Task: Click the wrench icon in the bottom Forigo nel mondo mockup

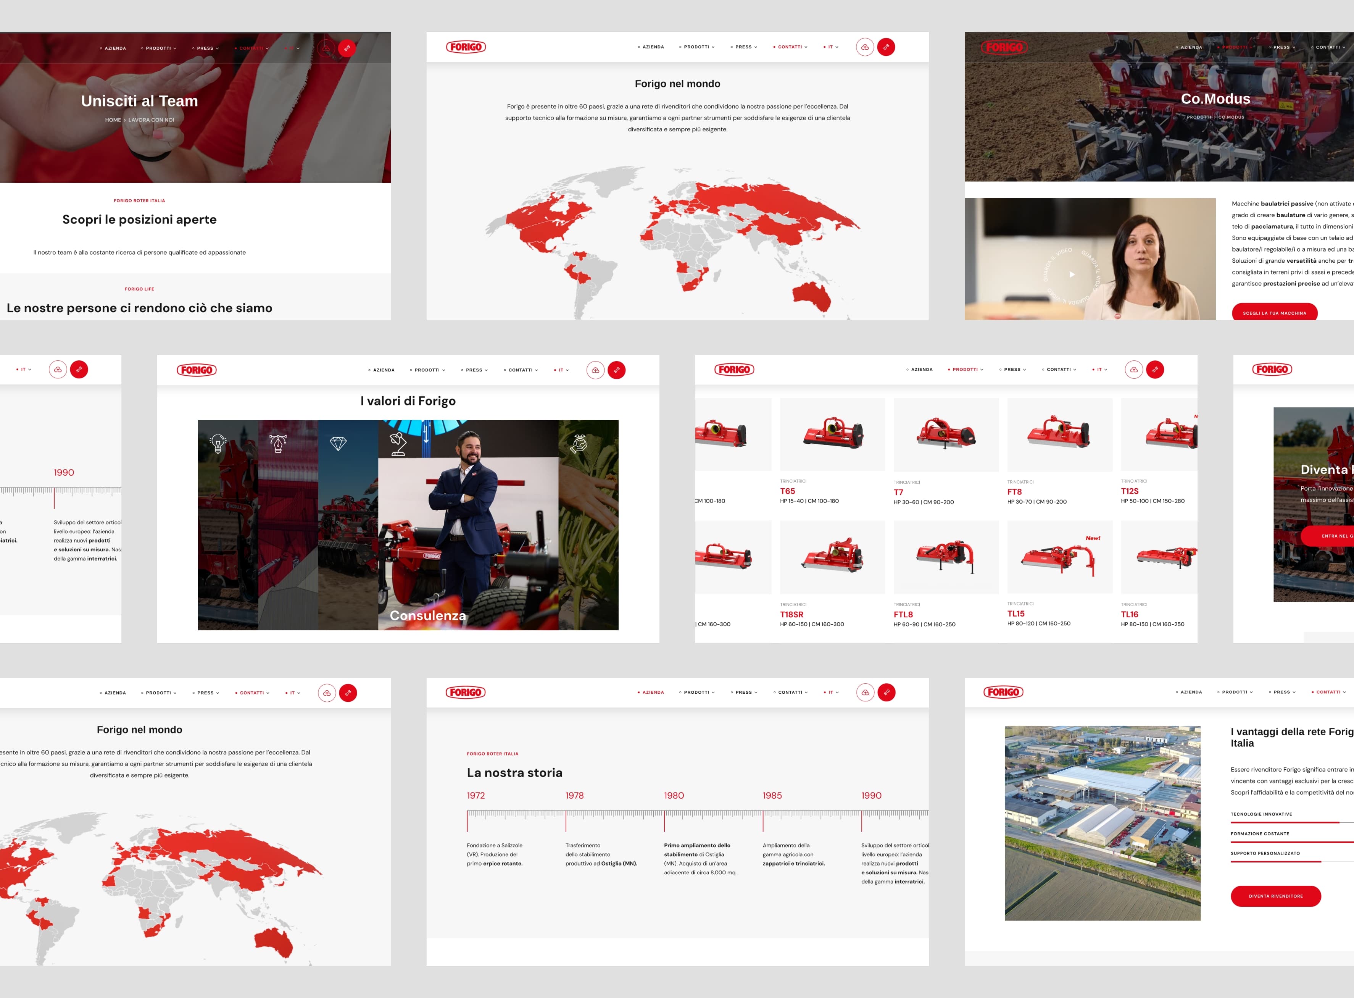Action: point(348,693)
